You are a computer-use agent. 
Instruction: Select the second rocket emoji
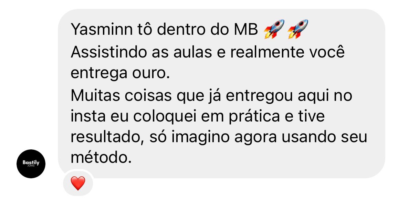coord(298,29)
